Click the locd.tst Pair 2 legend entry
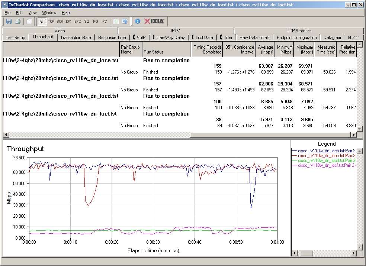The height and width of the screenshot is (266, 366). tap(324, 160)
